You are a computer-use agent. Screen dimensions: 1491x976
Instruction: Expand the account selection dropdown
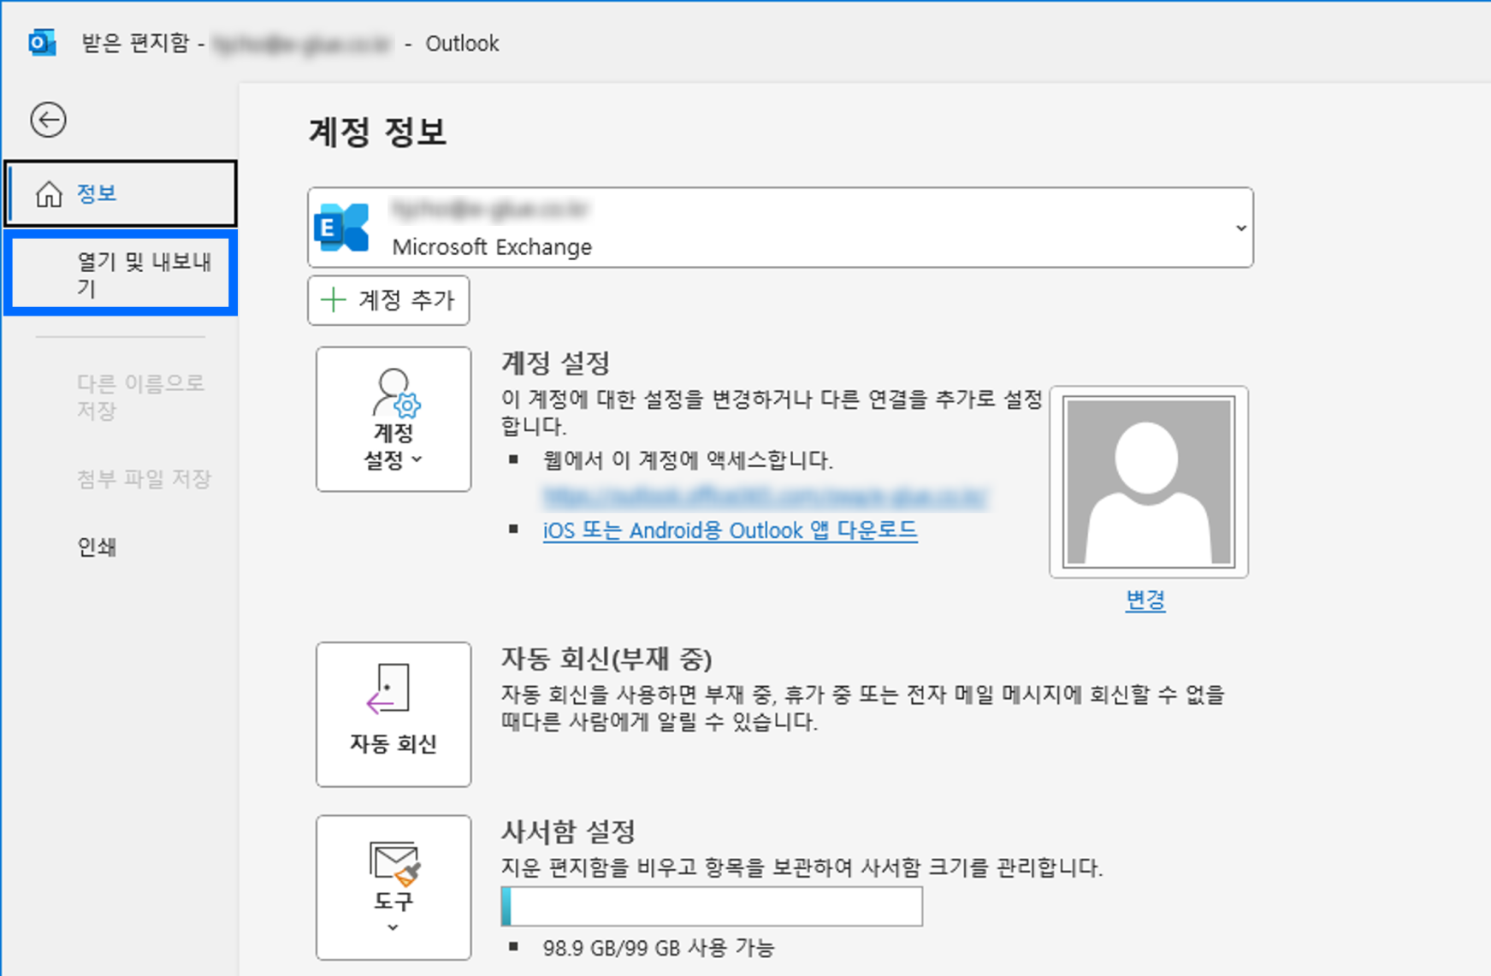point(1240,228)
